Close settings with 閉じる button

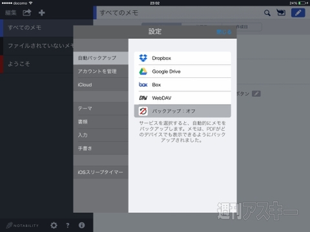click(224, 32)
